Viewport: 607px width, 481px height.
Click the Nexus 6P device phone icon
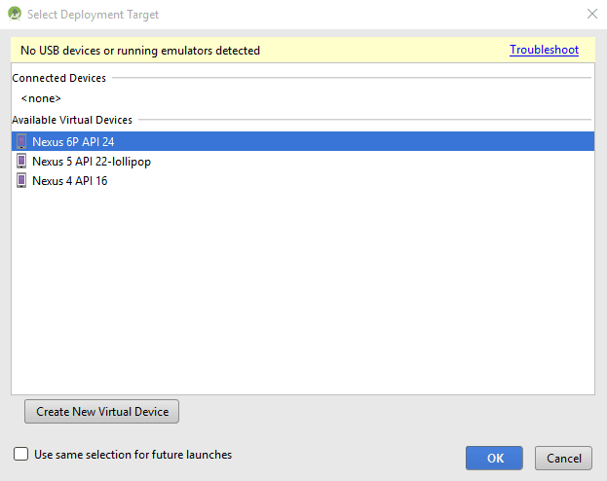coord(21,142)
